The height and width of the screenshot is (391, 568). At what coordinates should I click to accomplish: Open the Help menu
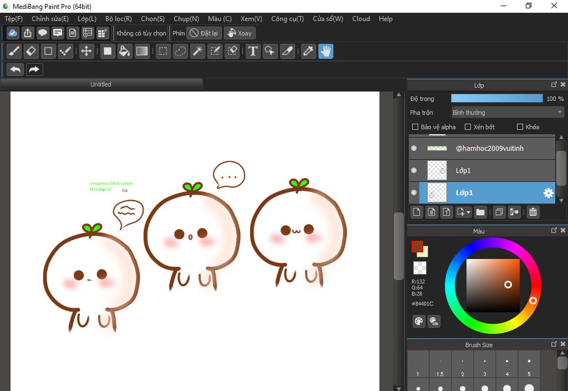pyautogui.click(x=386, y=19)
